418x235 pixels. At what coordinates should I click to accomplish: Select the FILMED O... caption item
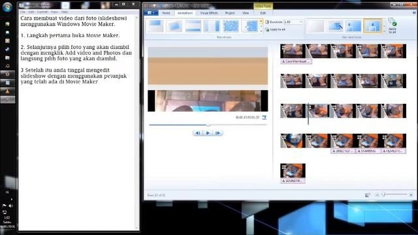pos(393,151)
